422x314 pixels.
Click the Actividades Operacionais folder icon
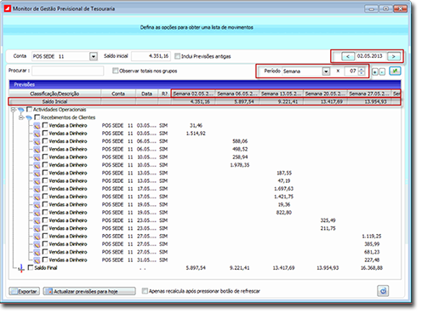pyautogui.click(x=21, y=110)
